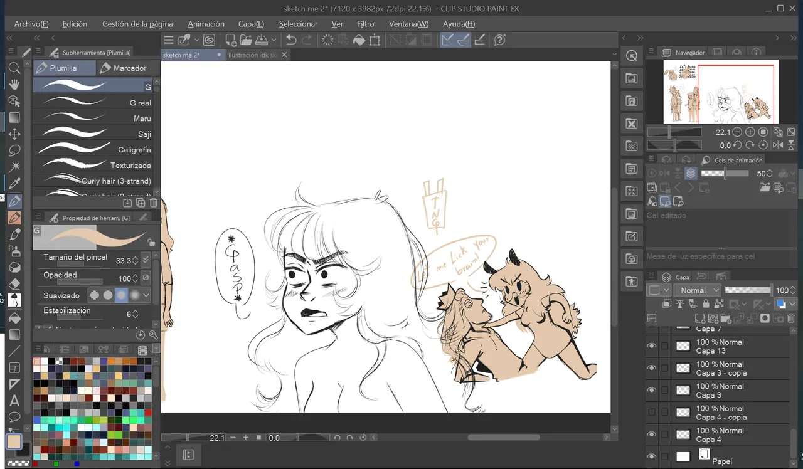This screenshot has height=469, width=803.
Task: Open the Filtro menu
Action: pos(365,24)
